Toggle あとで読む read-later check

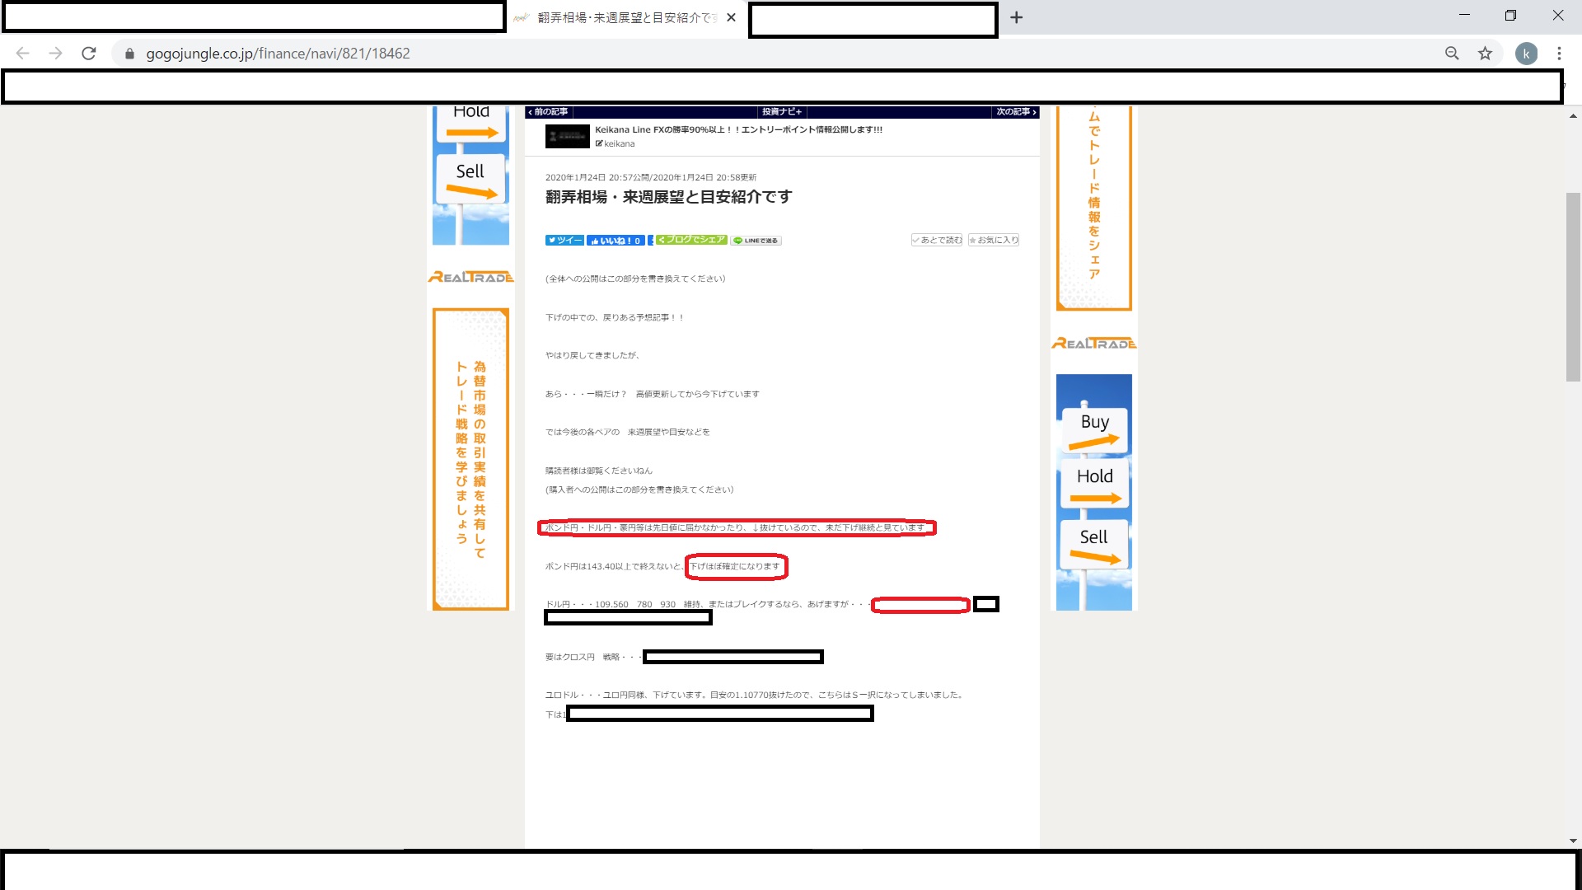tap(937, 240)
